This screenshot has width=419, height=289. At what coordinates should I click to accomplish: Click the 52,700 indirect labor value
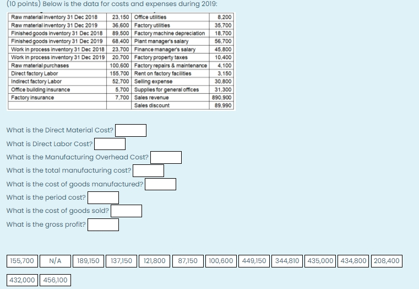pos(121,81)
